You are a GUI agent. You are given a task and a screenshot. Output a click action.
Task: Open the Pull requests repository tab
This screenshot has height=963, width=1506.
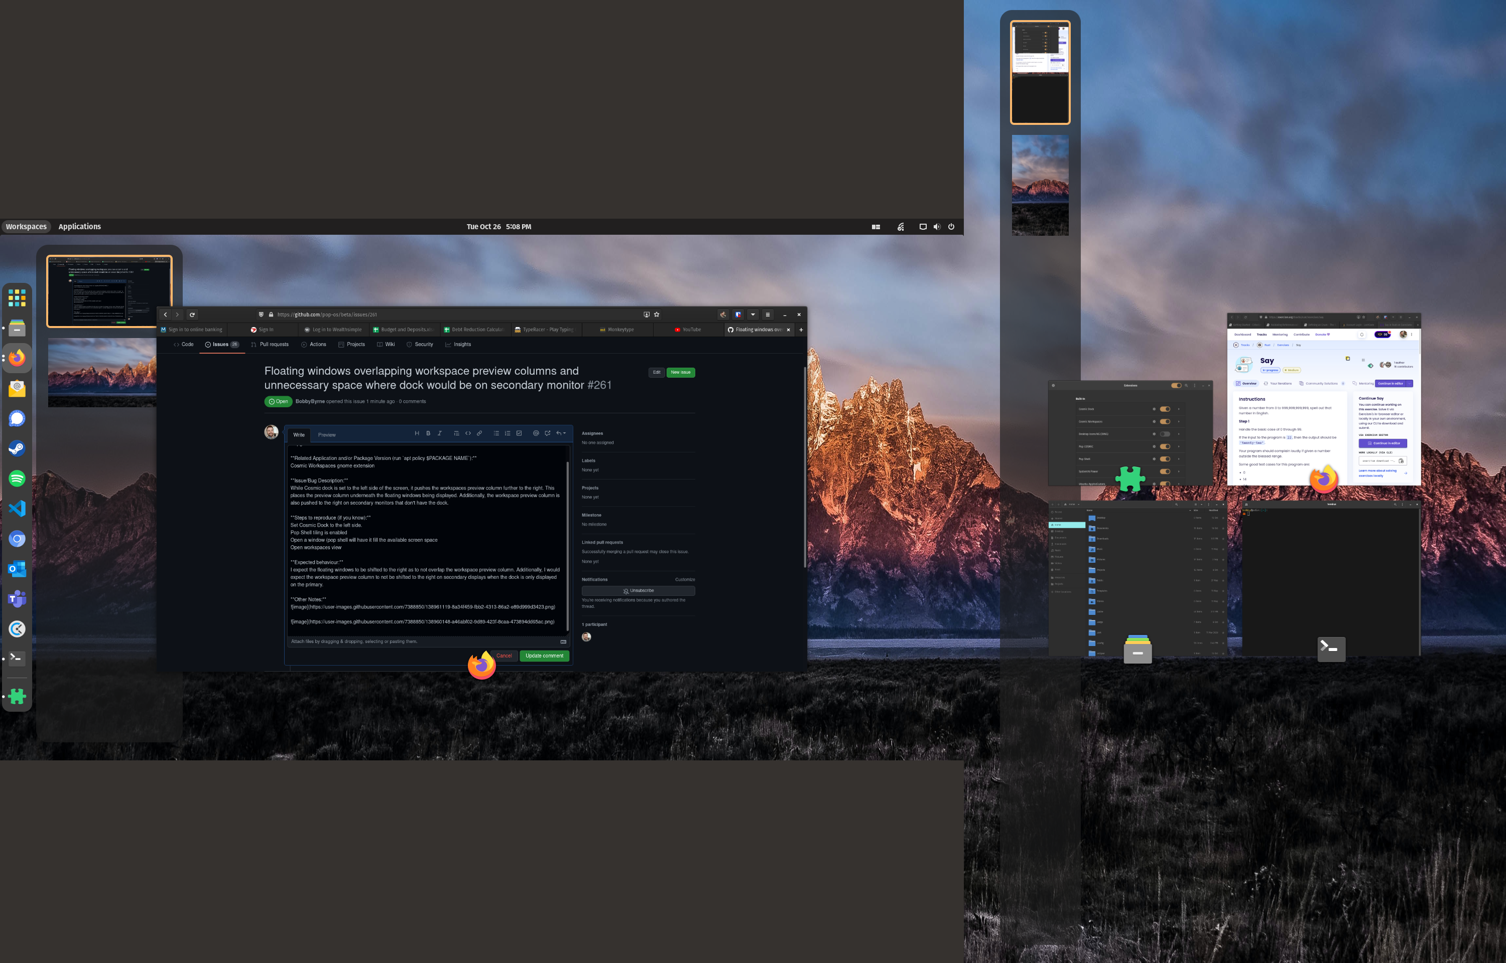pos(270,345)
